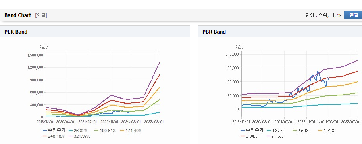Click the 2025/07/01 date on PBR chart
This screenshot has width=362, height=144.
pos(351,121)
